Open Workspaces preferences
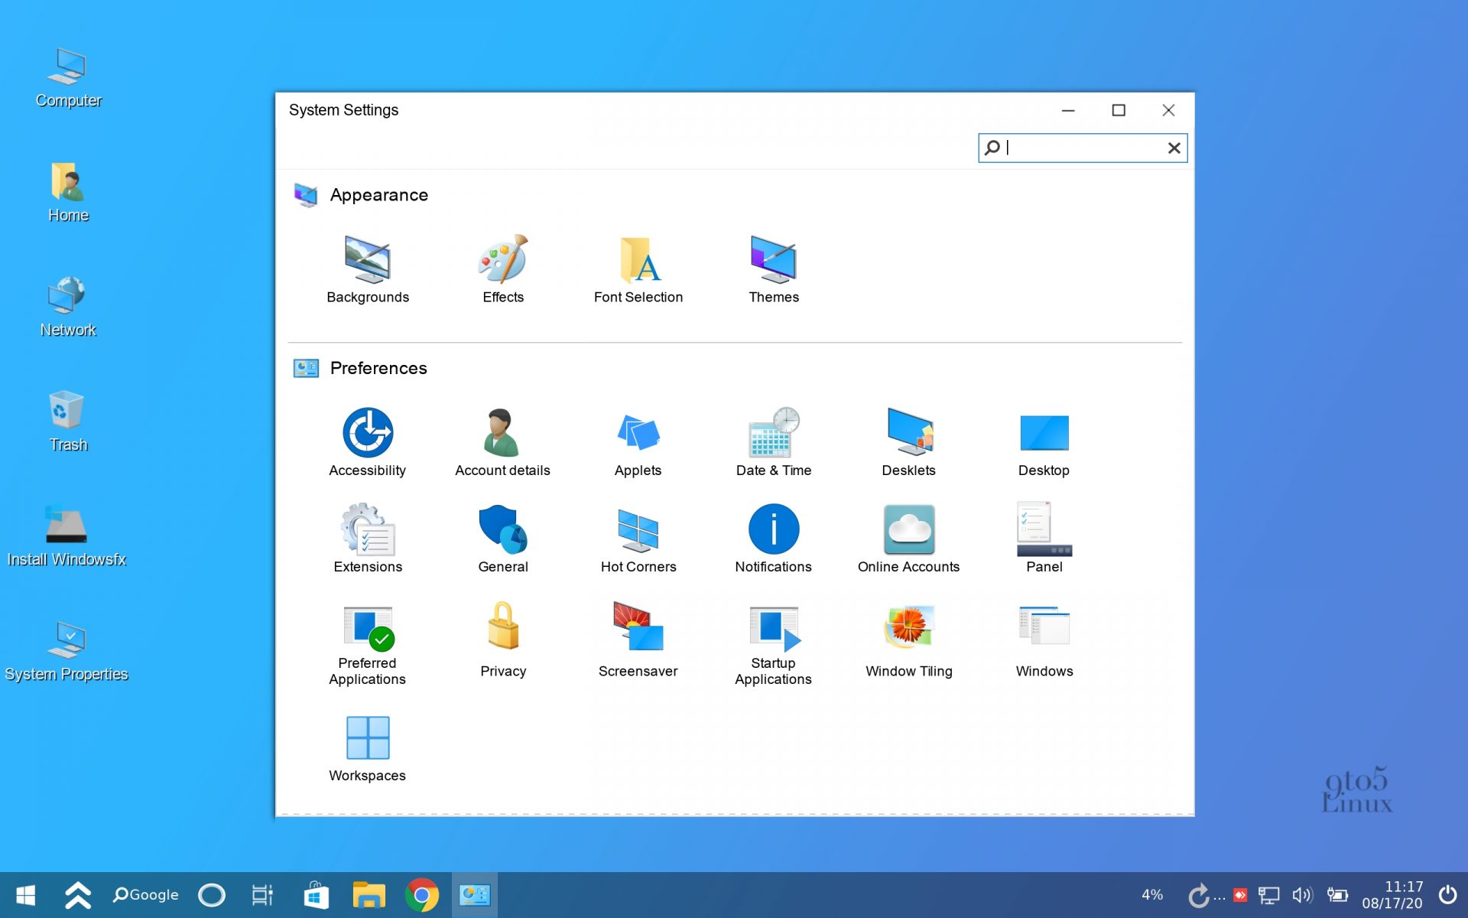 368,738
